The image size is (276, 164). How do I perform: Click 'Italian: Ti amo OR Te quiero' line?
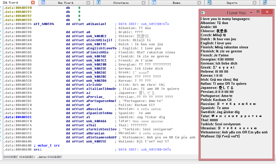(x=223, y=84)
